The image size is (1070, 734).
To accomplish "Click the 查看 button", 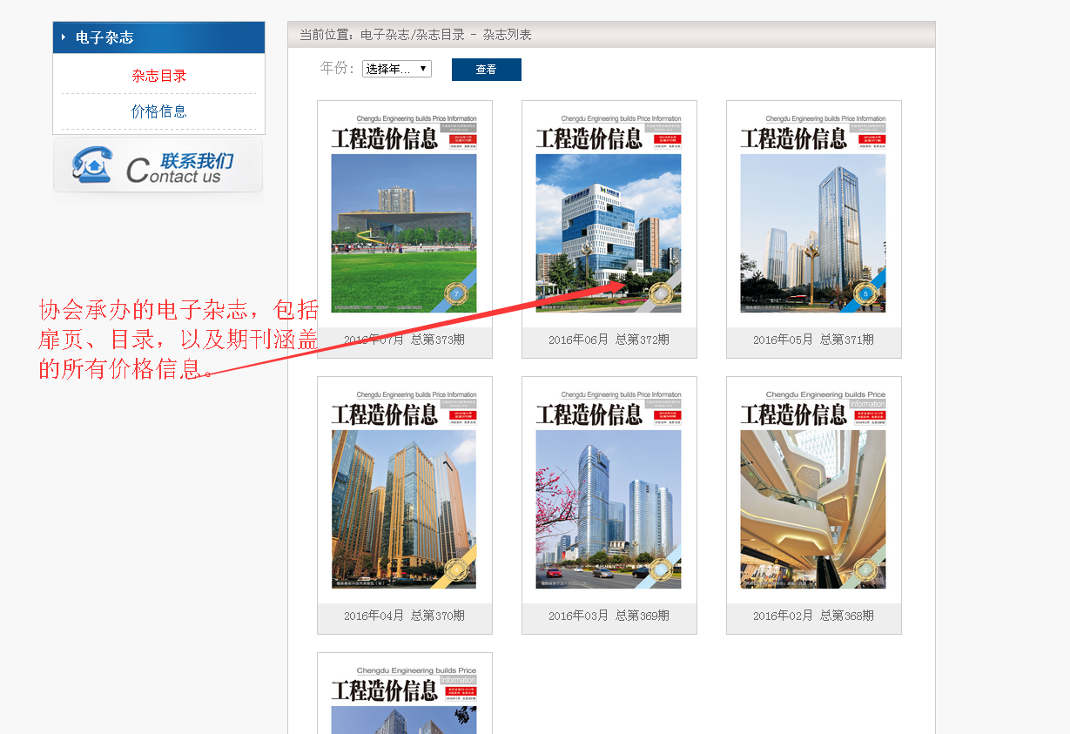I will pos(487,70).
